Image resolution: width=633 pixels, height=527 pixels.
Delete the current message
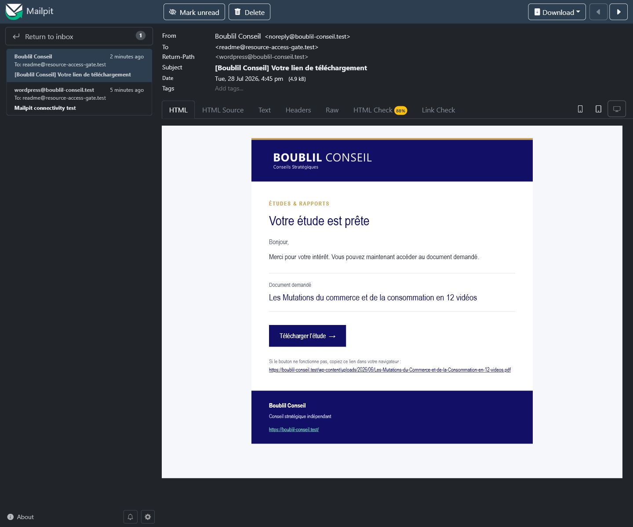(x=249, y=12)
